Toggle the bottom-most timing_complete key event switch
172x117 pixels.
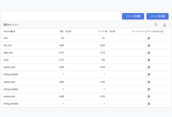(147, 104)
